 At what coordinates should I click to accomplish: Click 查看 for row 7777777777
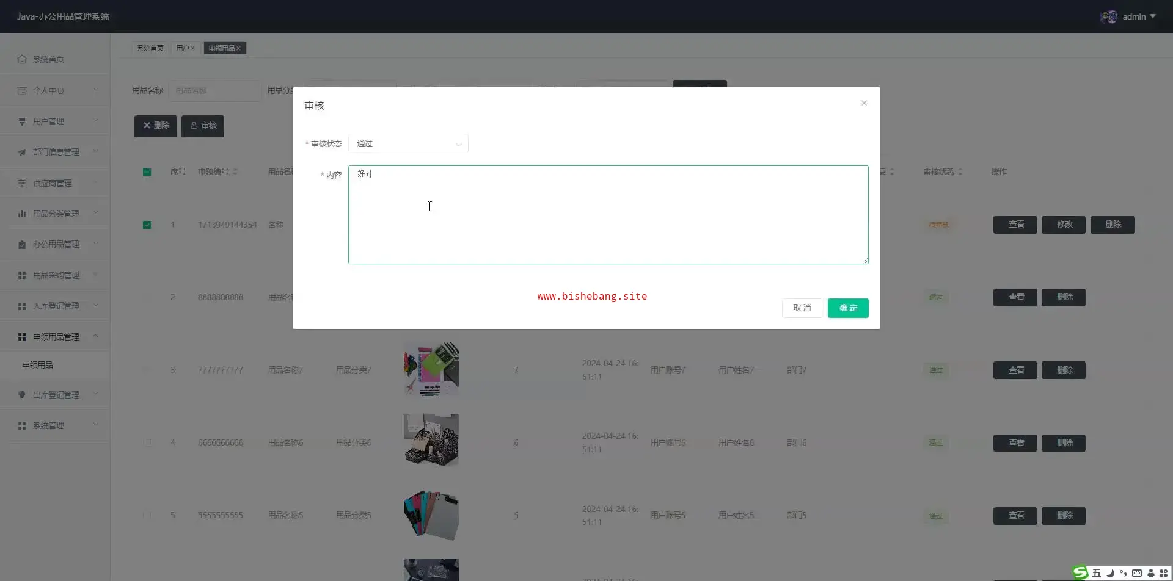(x=1015, y=370)
